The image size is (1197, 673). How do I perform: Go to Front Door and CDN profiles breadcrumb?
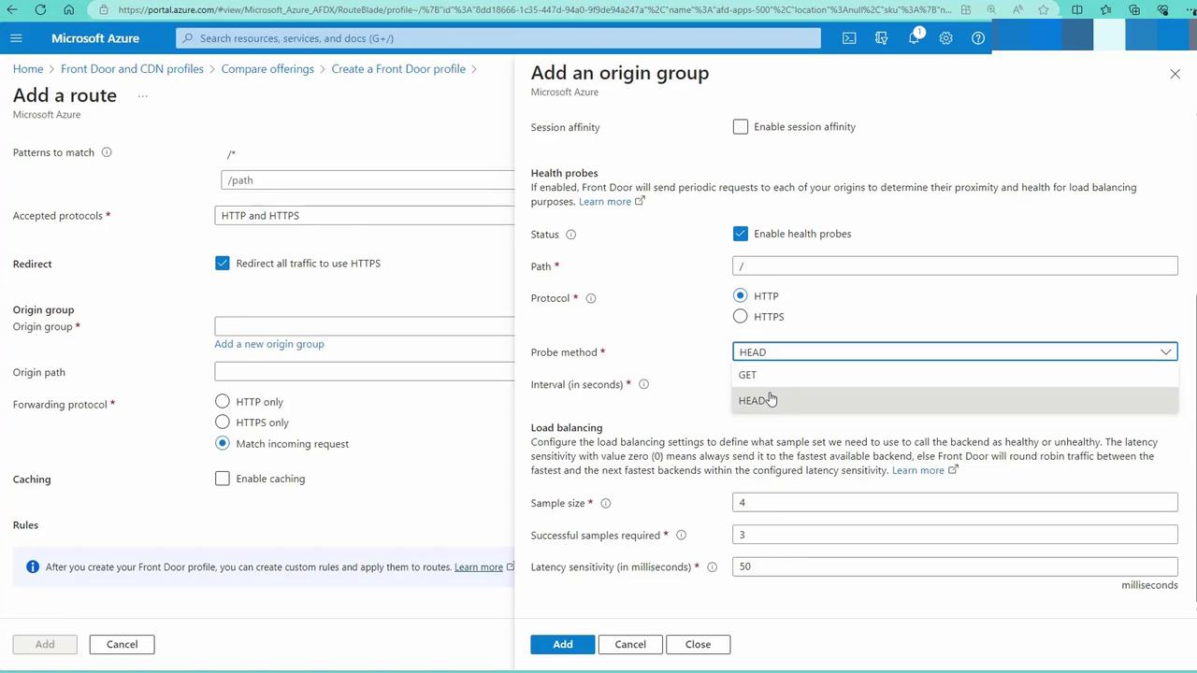132,69
